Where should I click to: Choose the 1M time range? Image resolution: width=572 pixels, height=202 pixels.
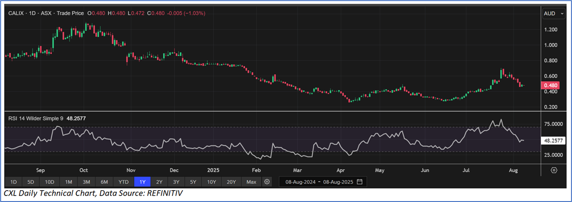(x=69, y=182)
